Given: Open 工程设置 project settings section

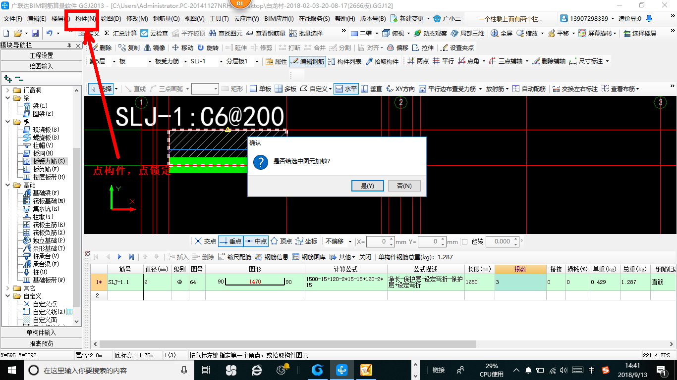Looking at the screenshot, I should [x=41, y=55].
